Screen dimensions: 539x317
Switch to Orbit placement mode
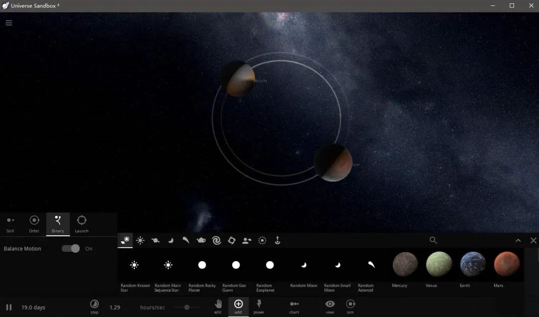tap(34, 223)
